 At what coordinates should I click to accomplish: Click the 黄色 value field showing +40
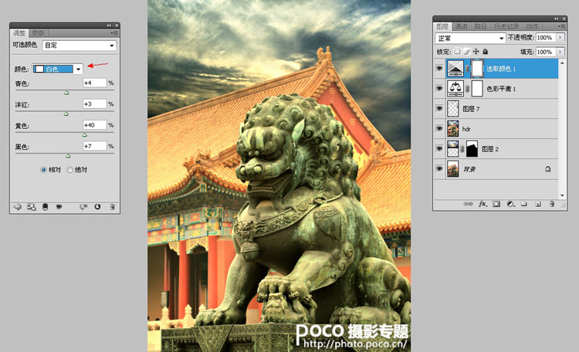(94, 125)
